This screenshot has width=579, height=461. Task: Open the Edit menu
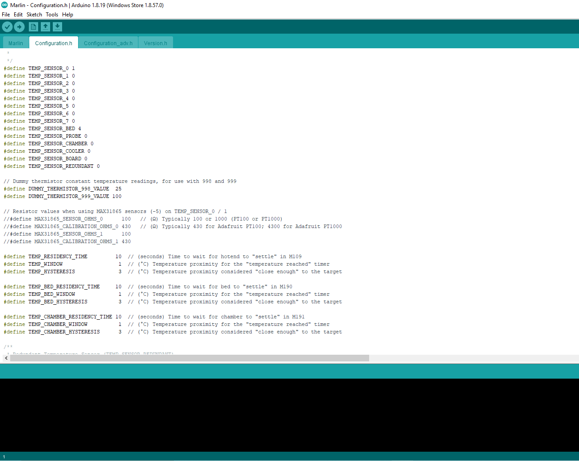pos(18,15)
